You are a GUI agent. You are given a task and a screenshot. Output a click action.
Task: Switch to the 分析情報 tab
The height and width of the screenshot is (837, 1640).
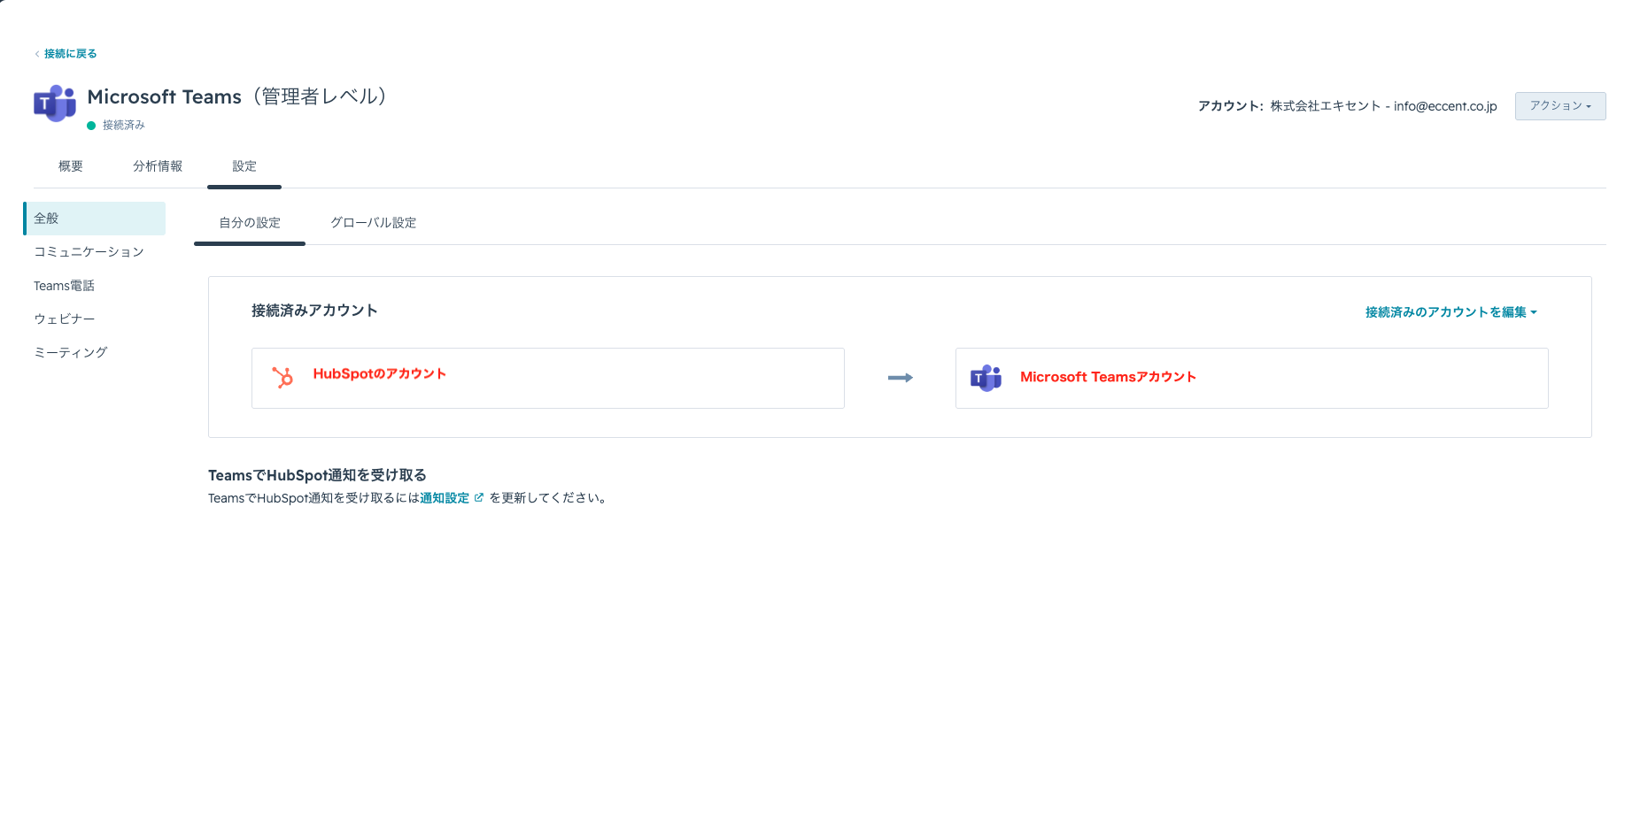(x=158, y=166)
